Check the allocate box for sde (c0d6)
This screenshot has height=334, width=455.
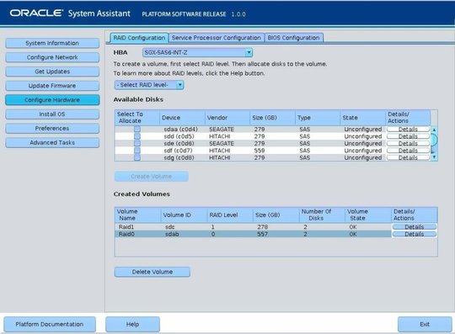(x=137, y=143)
